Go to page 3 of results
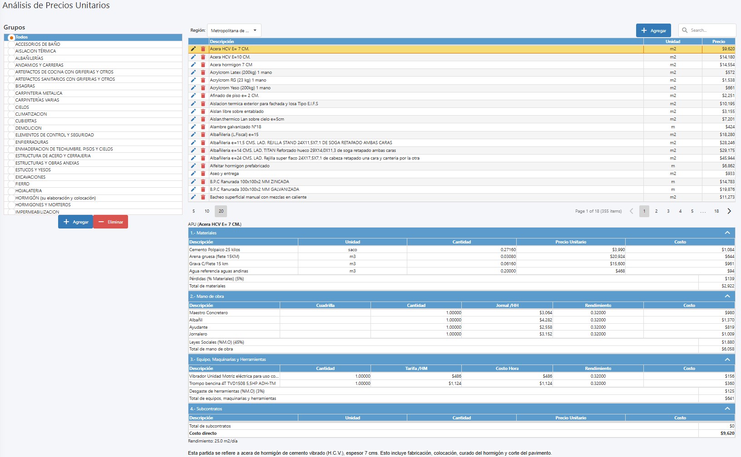 click(668, 211)
